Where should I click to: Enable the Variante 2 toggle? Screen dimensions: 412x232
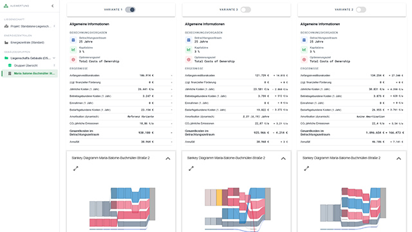tap(360, 10)
